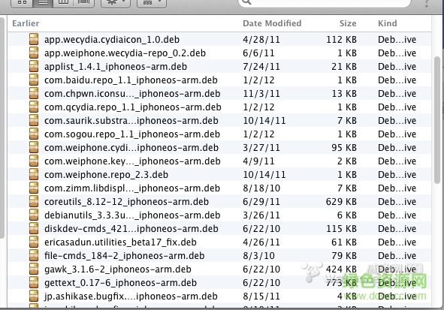This screenshot has height=310, width=444.
Task: Click the icon of com.weiphone.cydi package
Action: 34,148
